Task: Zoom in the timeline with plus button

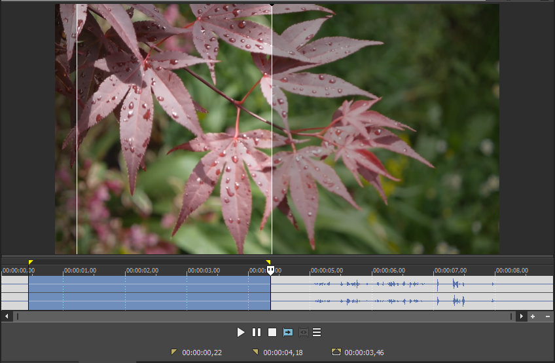Action: [x=533, y=316]
